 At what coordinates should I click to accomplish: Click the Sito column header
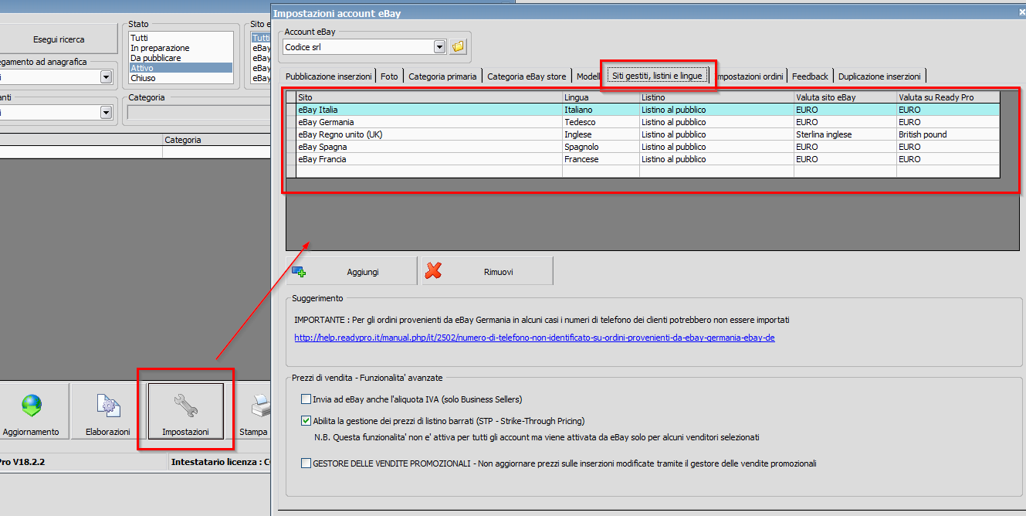pyautogui.click(x=429, y=97)
